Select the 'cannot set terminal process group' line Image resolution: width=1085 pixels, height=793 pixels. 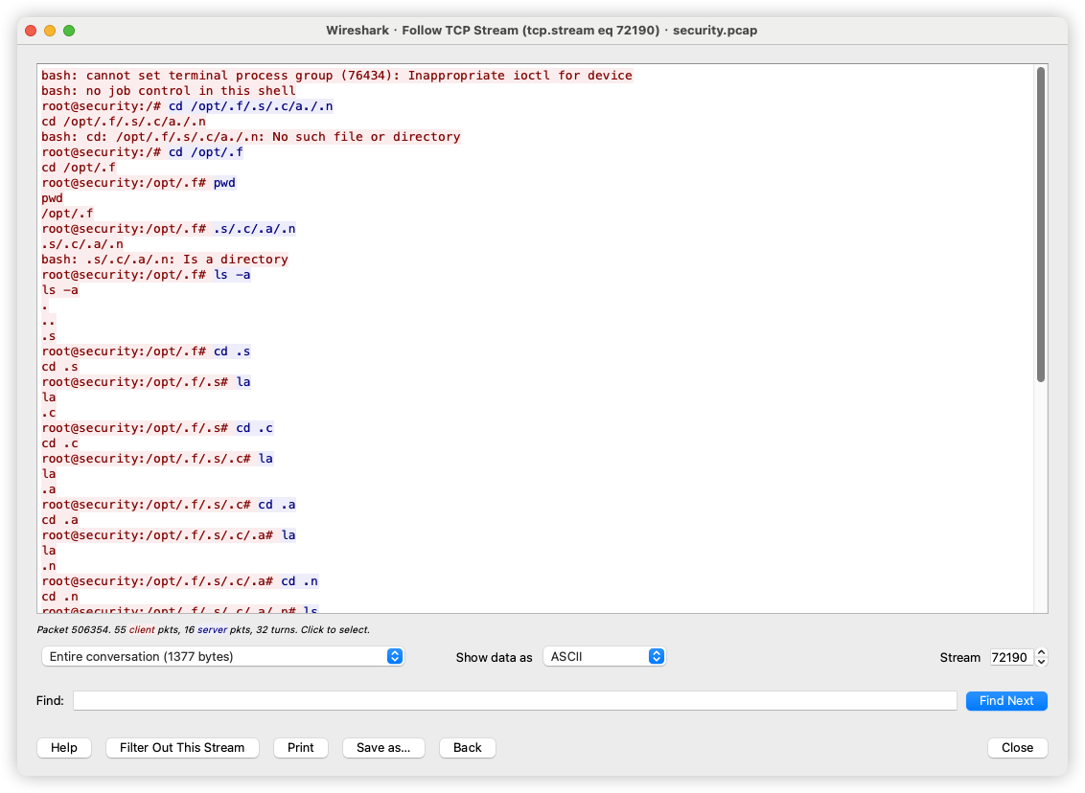click(337, 76)
